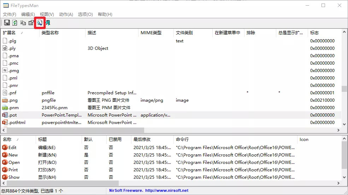Screen dimensions: 348x195
Task: Click the New action PowerPoint icon
Action: coord(5,155)
